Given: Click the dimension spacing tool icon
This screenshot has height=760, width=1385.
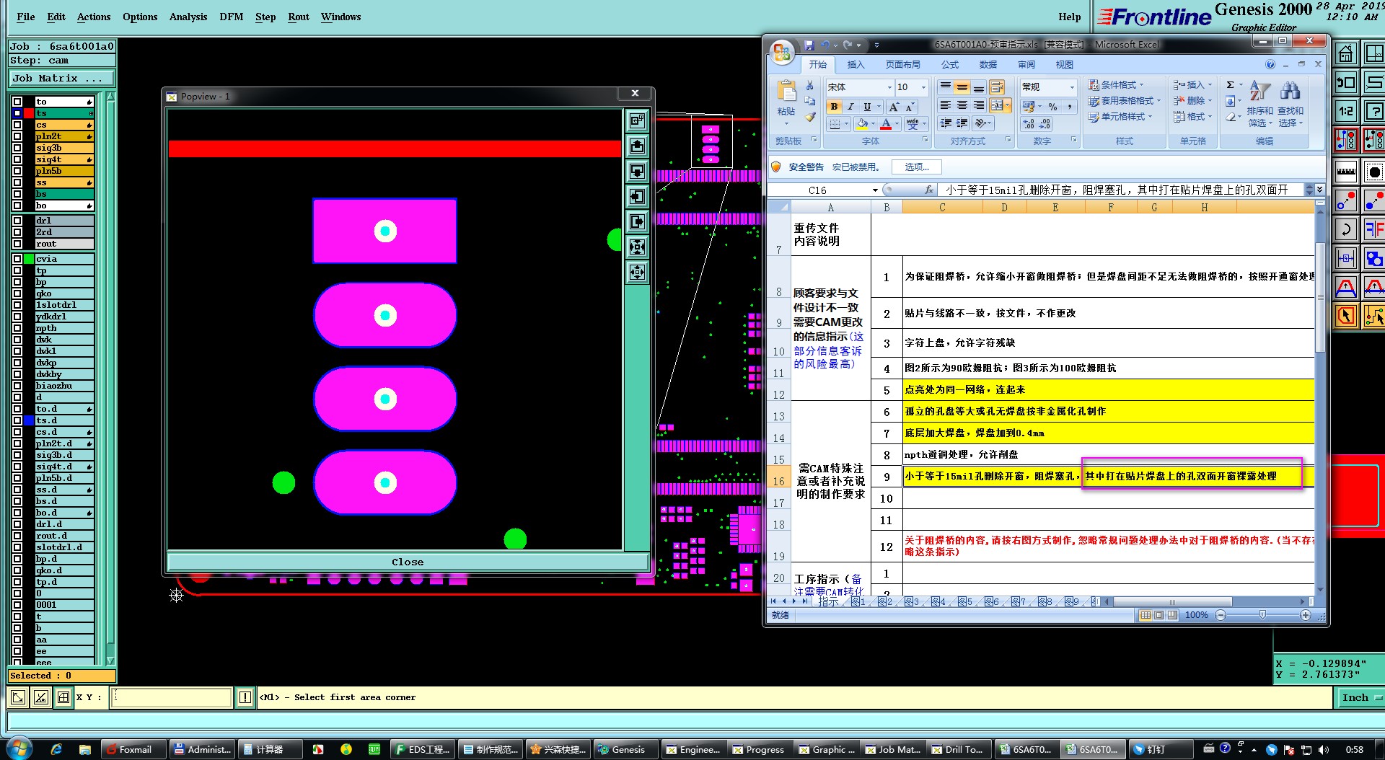Looking at the screenshot, I should [1345, 258].
